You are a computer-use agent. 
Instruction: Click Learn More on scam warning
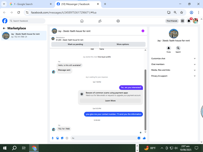point(110,101)
